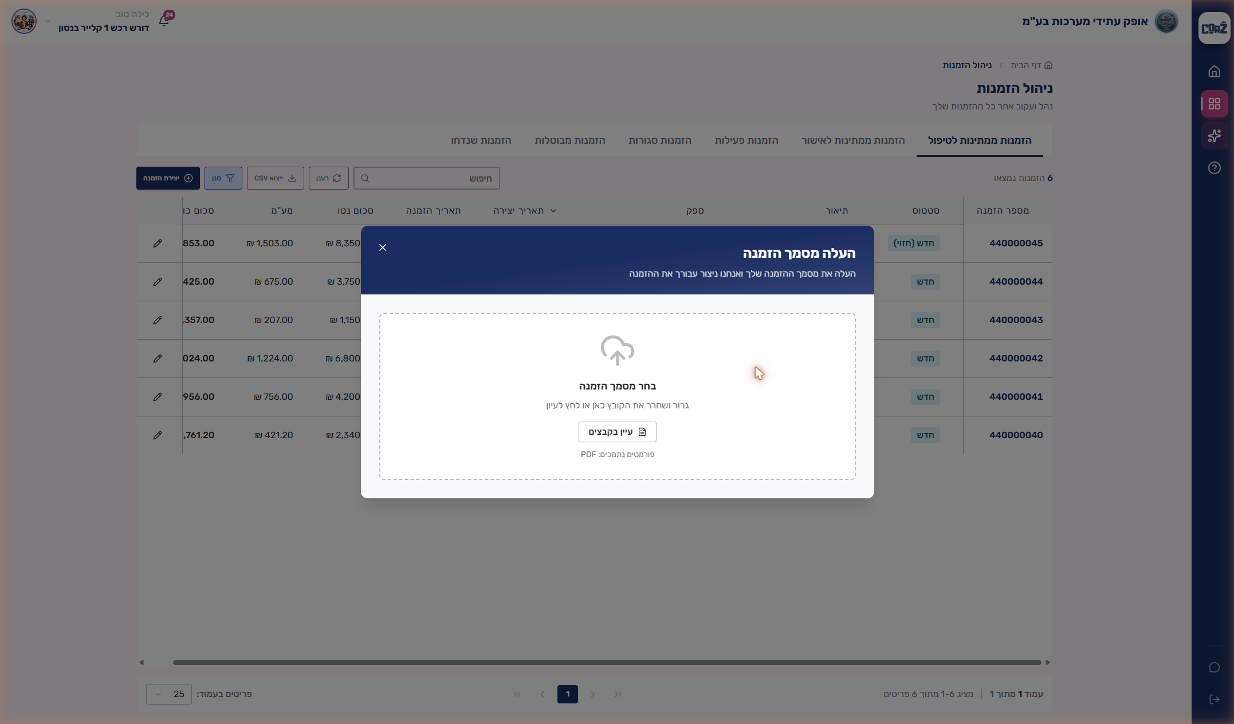Click the table scrollbar left arrow
This screenshot has height=724, width=1234.
pyautogui.click(x=142, y=662)
